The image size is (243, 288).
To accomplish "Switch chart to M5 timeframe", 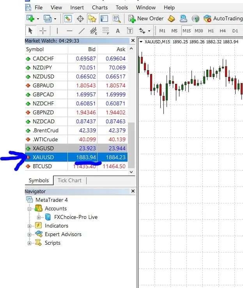I will [174, 31].
